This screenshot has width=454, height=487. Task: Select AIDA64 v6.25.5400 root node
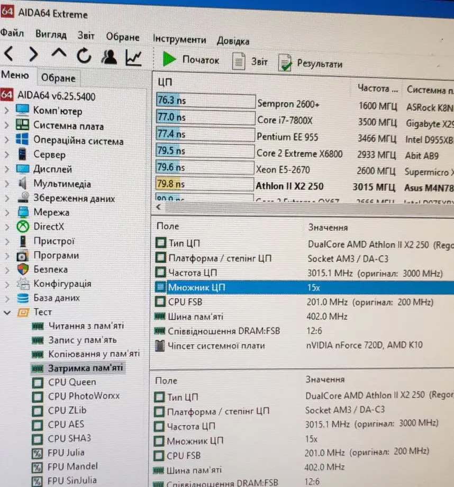[48, 96]
